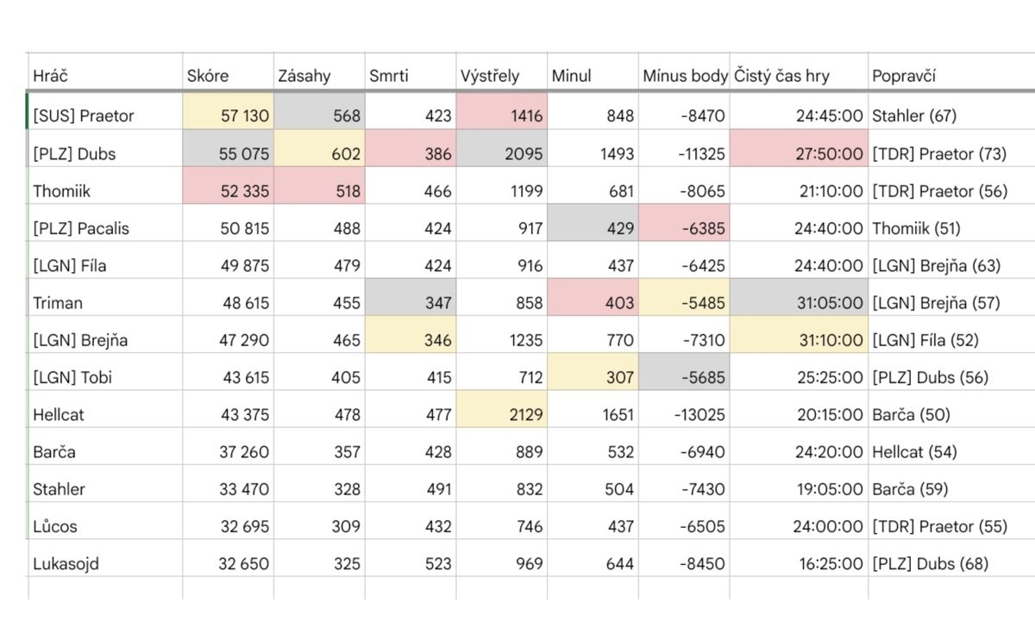Select the Výstřely column header
The image size is (1035, 633).
501,76
